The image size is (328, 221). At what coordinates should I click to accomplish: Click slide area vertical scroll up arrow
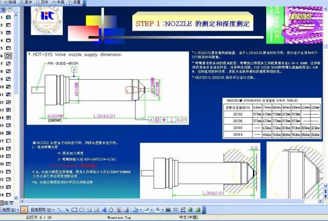pyautogui.click(x=326, y=9)
